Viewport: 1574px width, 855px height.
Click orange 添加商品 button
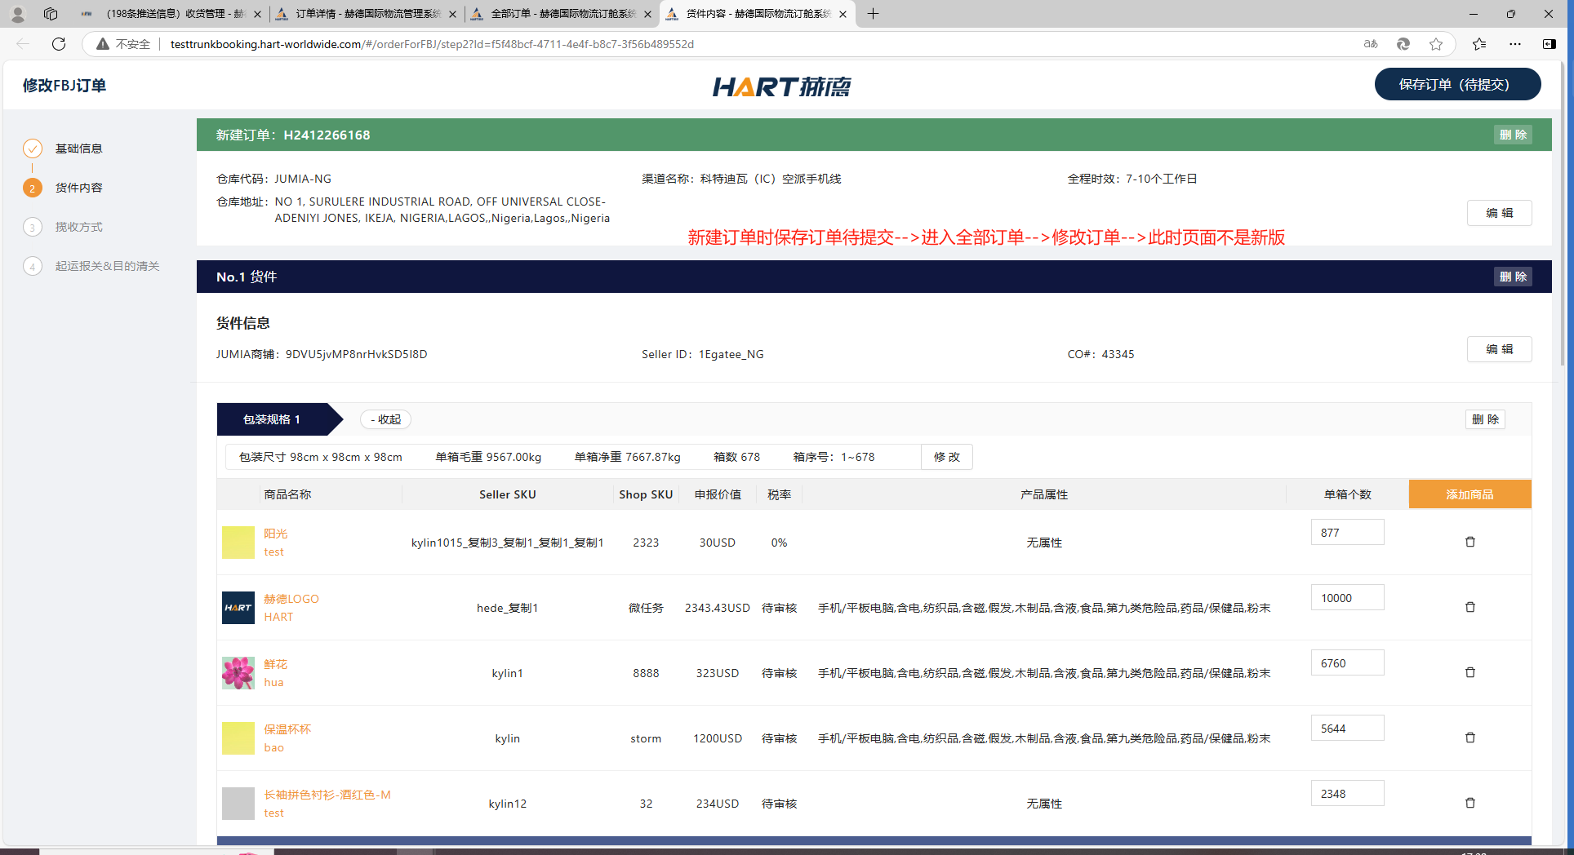pyautogui.click(x=1470, y=494)
